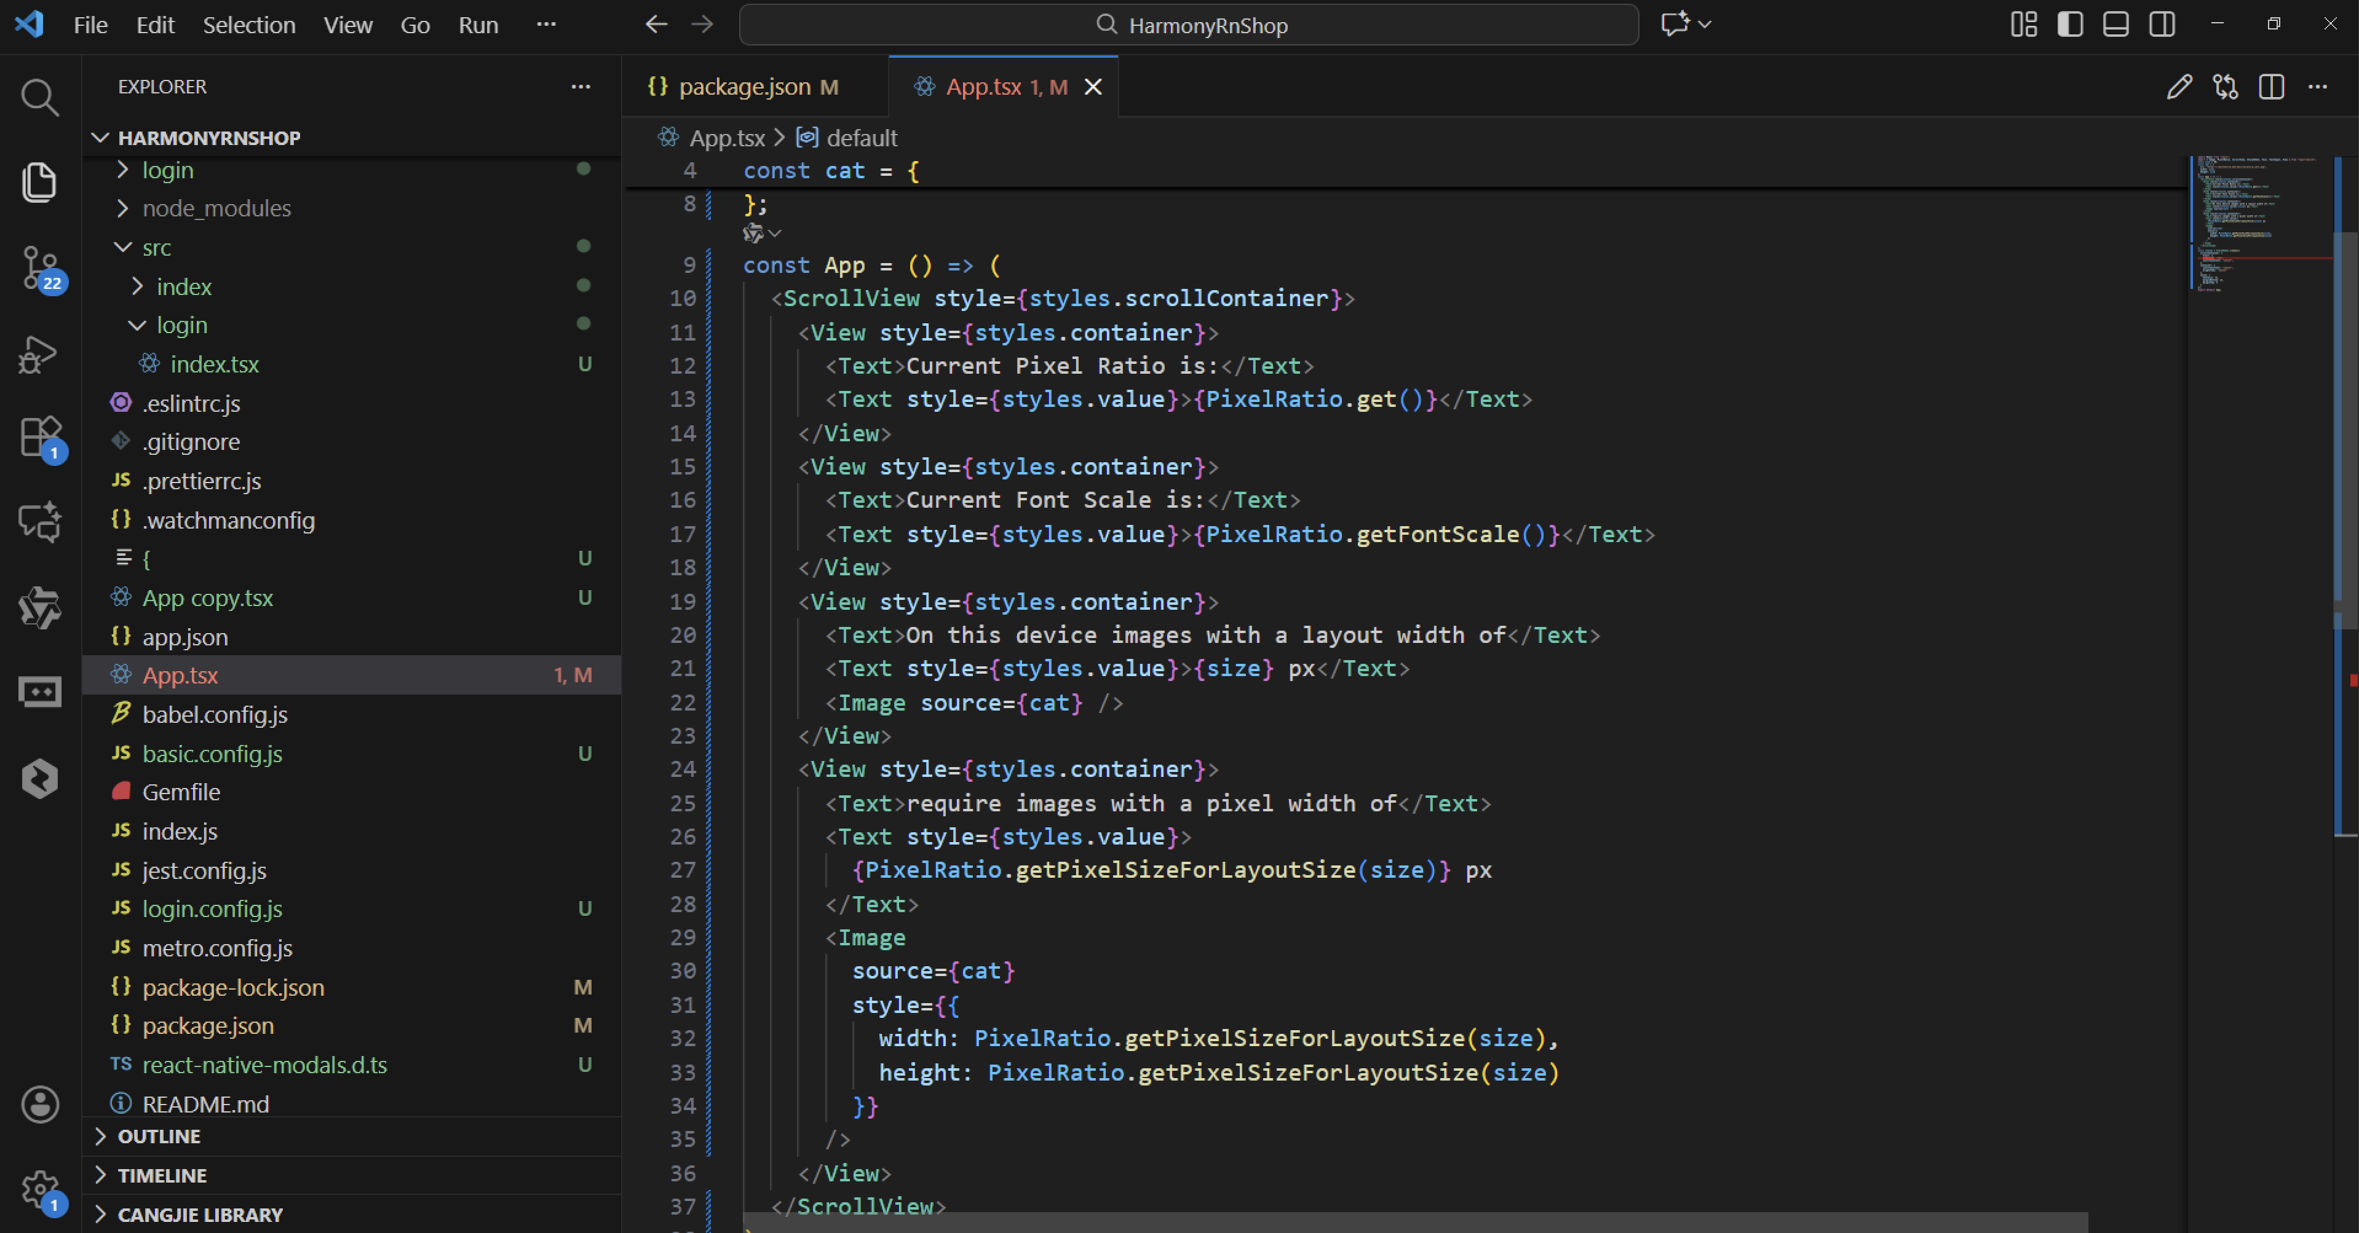Open the Selection menu

tap(248, 25)
